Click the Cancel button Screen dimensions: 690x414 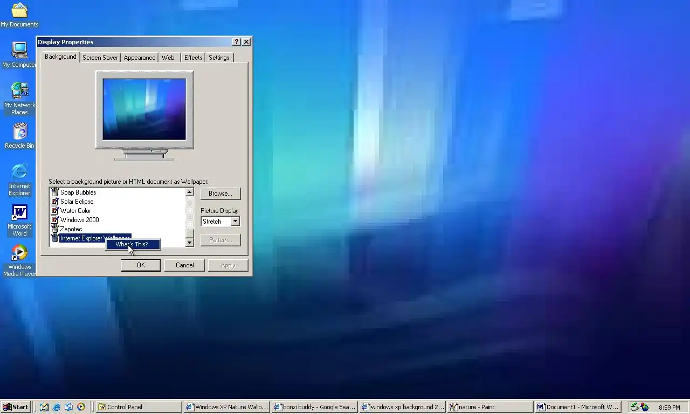[x=184, y=265]
